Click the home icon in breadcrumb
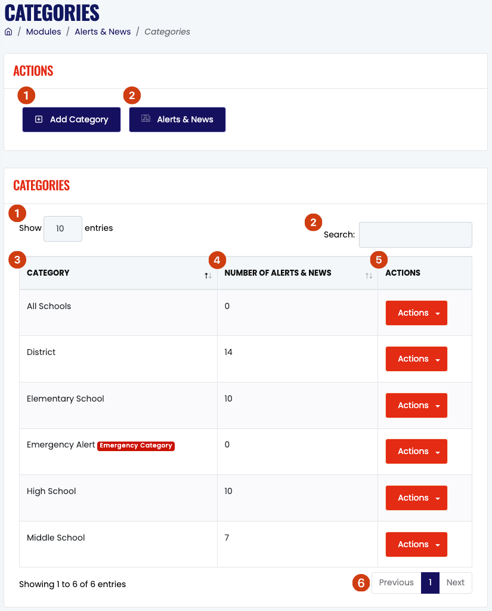This screenshot has width=492, height=611. (x=8, y=32)
